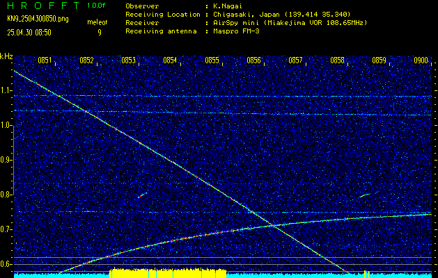Select file name KN9_2504300850.png

tap(38, 19)
